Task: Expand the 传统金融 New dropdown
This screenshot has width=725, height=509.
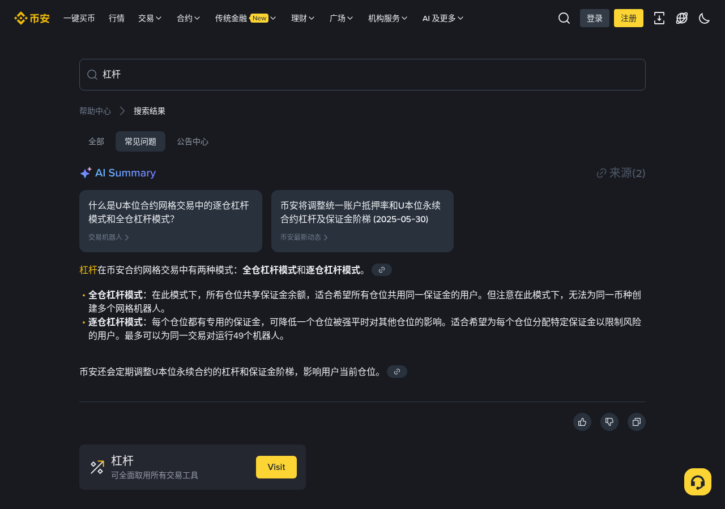Action: (x=246, y=18)
